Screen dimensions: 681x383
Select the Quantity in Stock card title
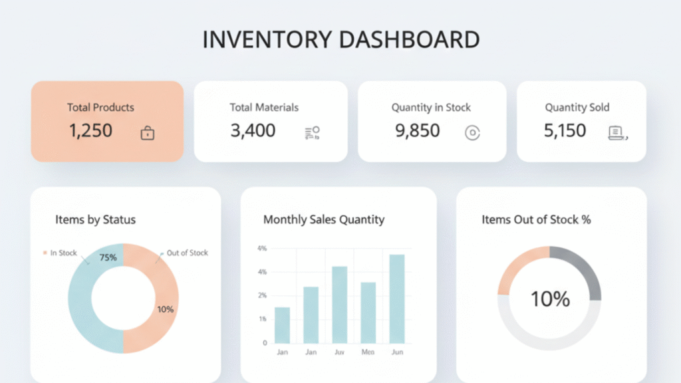[x=431, y=108]
